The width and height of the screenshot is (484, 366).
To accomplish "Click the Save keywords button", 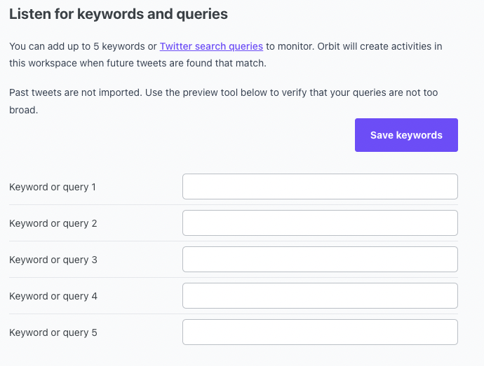I will coord(406,135).
